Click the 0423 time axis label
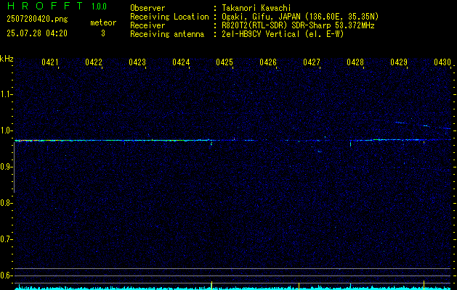This screenshot has height=290, width=457. click(137, 62)
